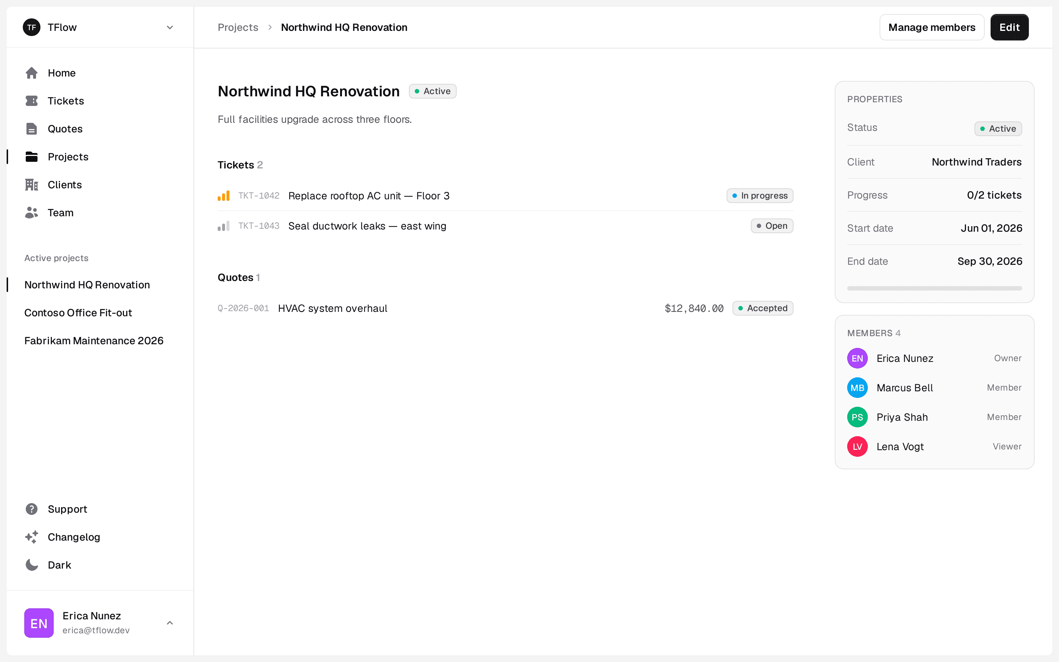Expand the user account menu chevron

170,623
